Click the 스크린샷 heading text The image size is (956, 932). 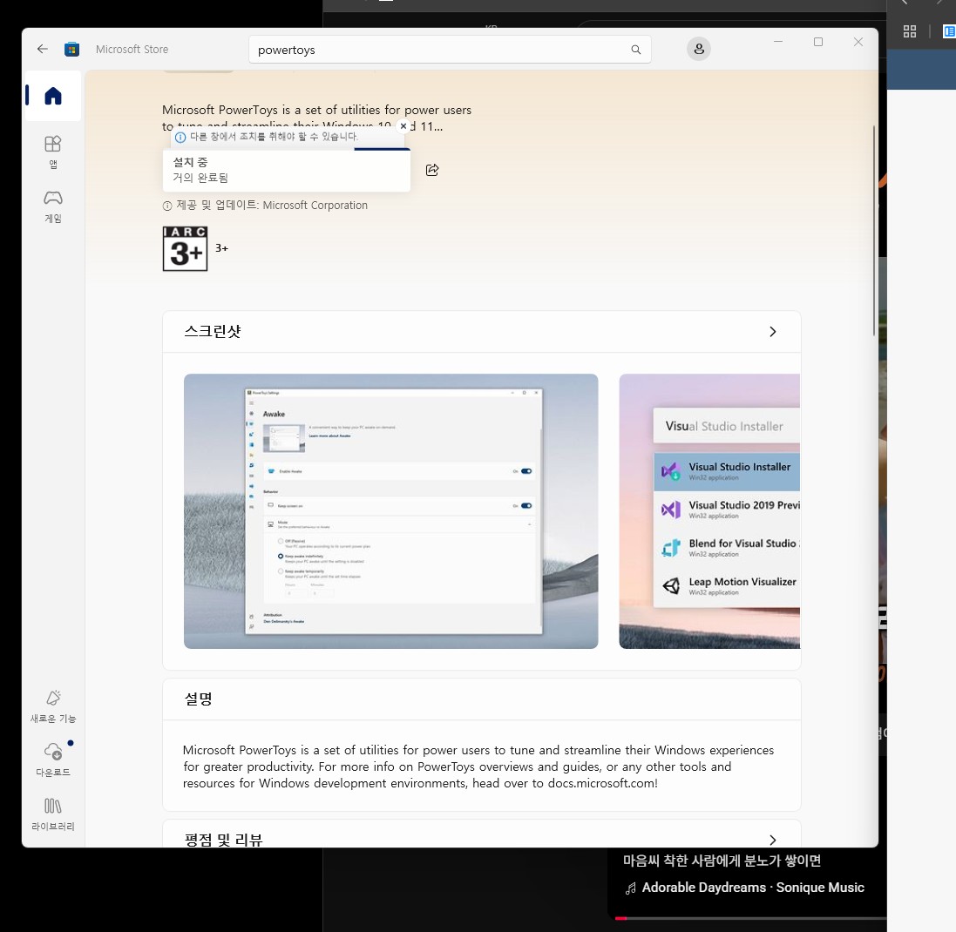click(x=213, y=331)
